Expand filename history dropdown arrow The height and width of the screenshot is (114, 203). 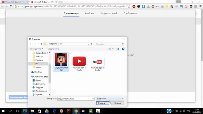[93, 99]
